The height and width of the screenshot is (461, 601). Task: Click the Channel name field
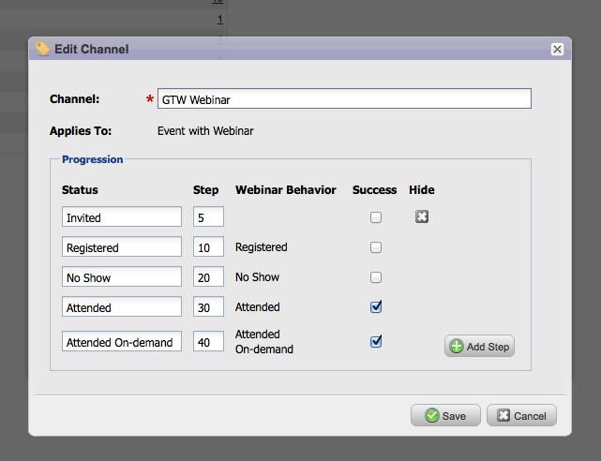point(343,98)
